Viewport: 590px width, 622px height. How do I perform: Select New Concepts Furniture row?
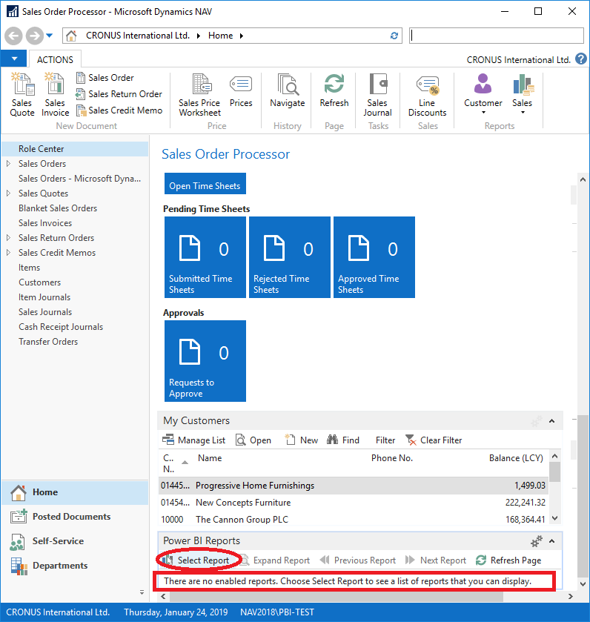[354, 503]
